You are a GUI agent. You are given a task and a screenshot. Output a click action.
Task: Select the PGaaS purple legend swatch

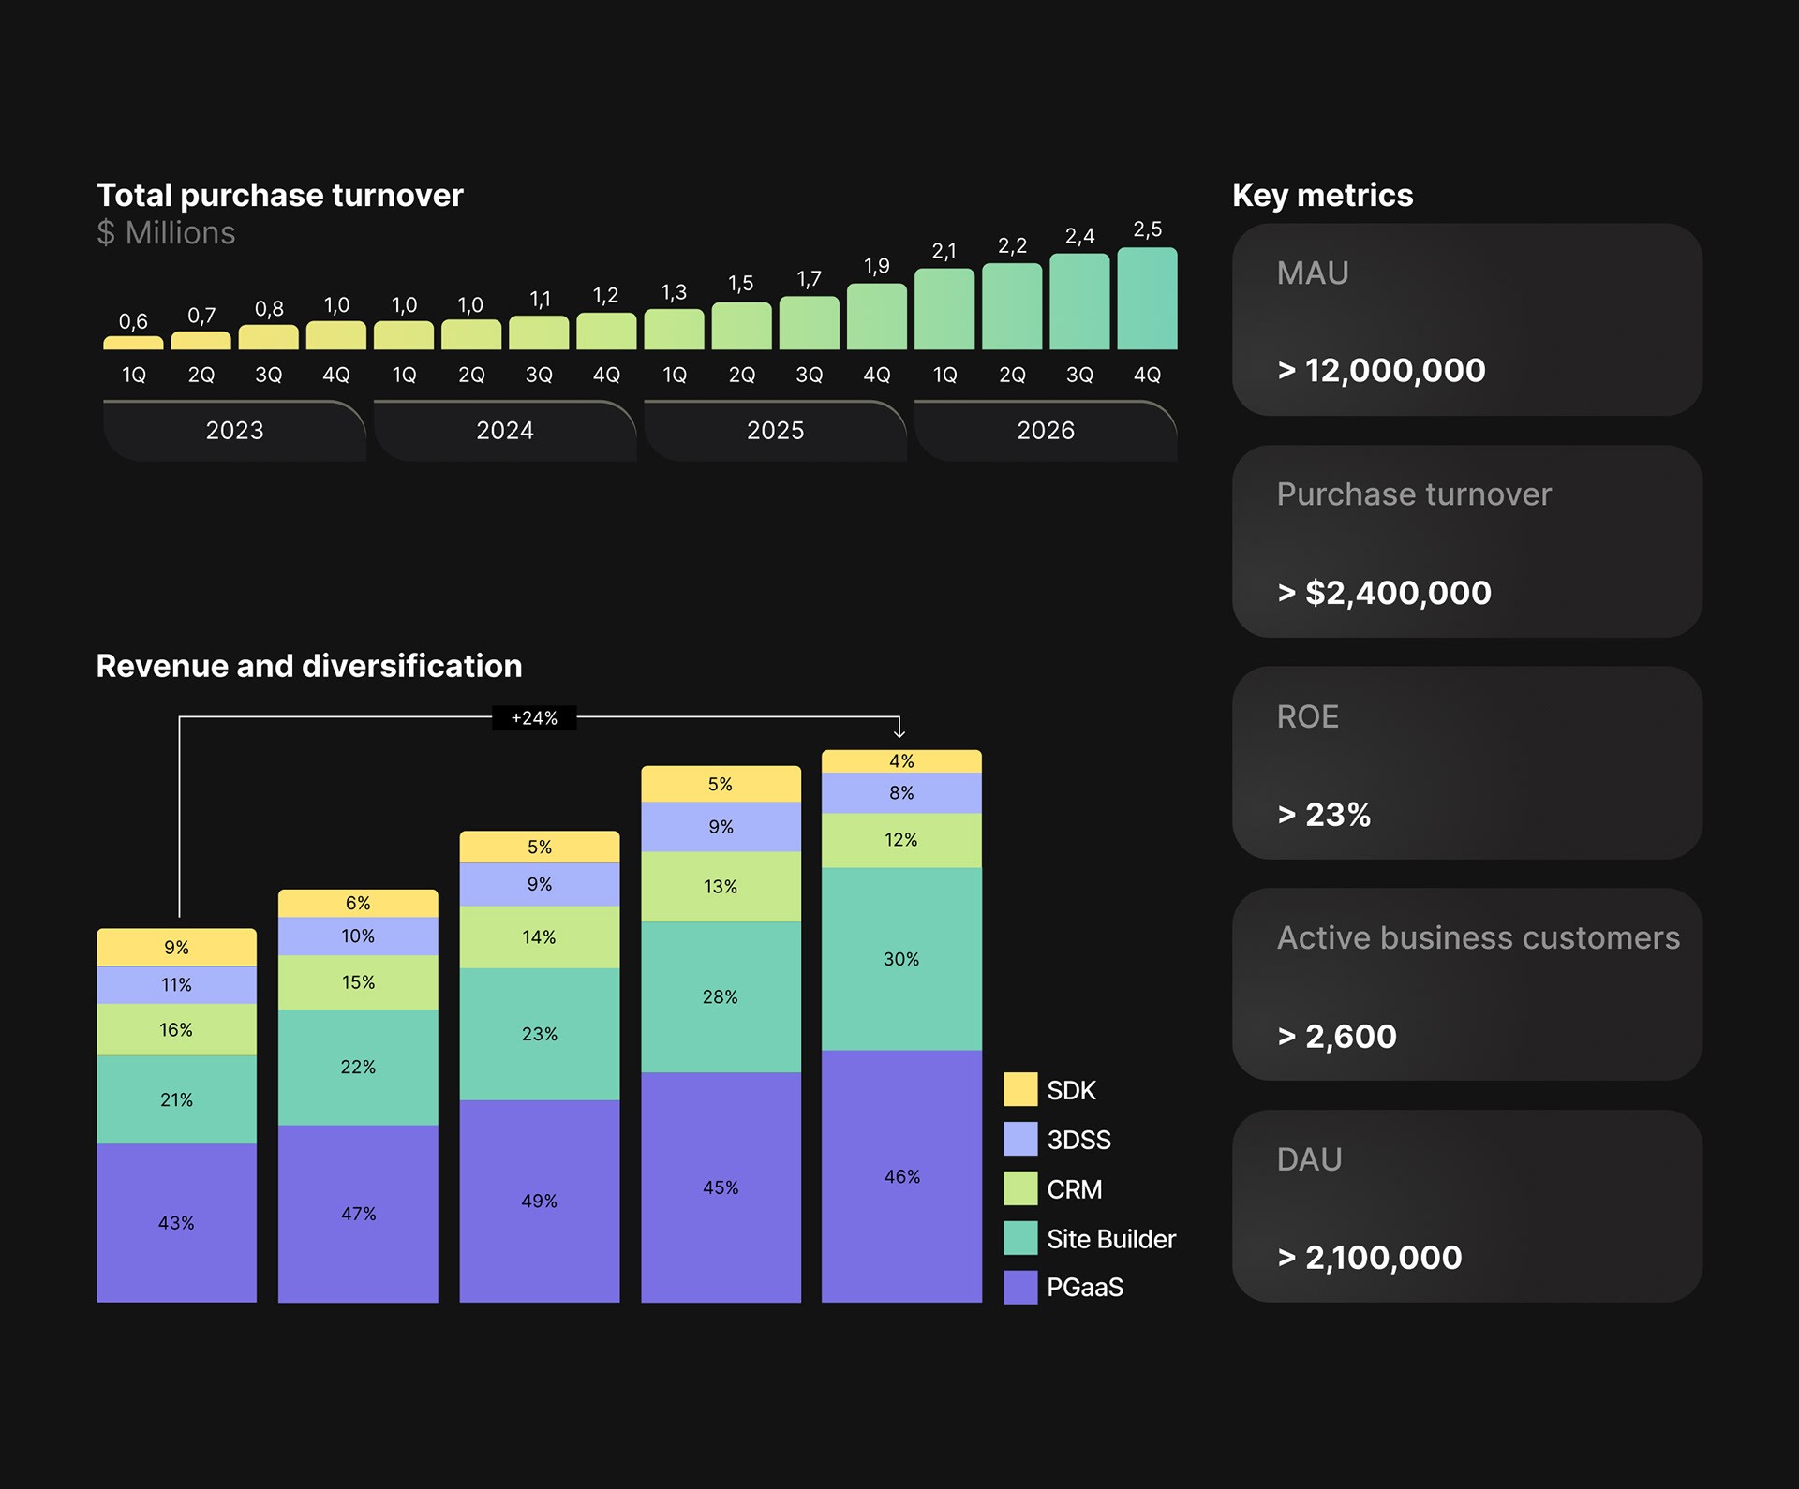click(x=1020, y=1287)
